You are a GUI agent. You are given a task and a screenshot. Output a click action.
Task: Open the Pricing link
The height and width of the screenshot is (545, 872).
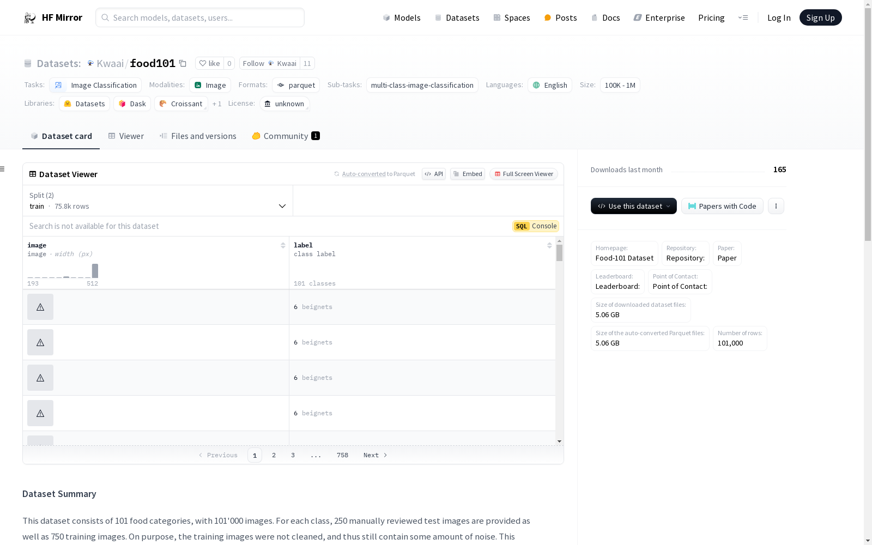(711, 17)
